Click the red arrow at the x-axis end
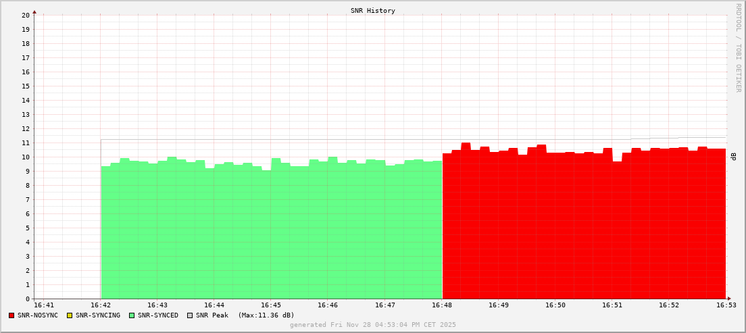The image size is (746, 333). coord(729,299)
